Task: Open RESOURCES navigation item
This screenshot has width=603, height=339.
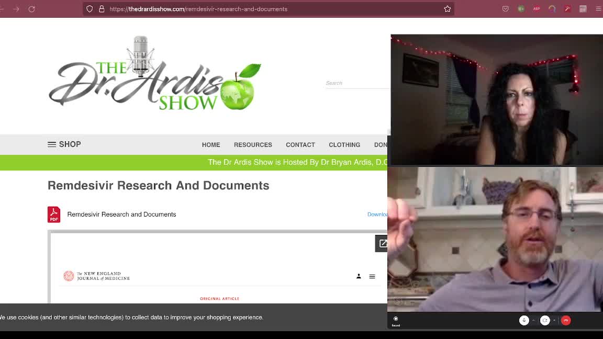Action: click(253, 145)
